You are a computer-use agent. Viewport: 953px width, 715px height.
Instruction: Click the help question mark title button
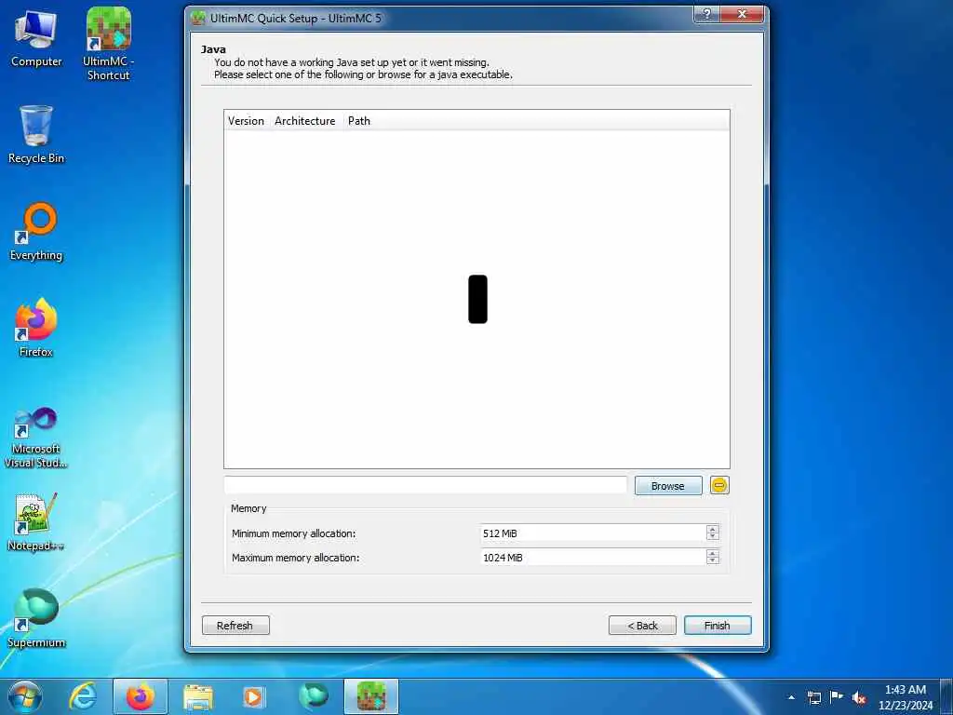pos(707,15)
